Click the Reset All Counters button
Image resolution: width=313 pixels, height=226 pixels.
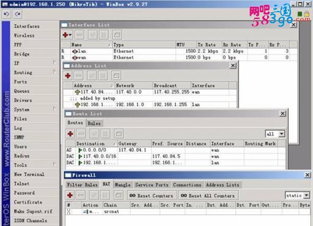(208, 195)
